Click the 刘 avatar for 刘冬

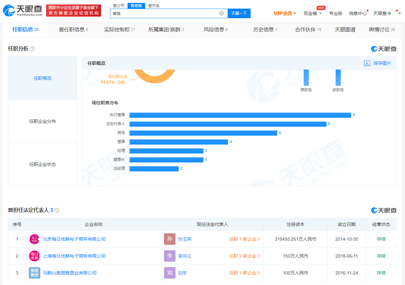point(170,273)
